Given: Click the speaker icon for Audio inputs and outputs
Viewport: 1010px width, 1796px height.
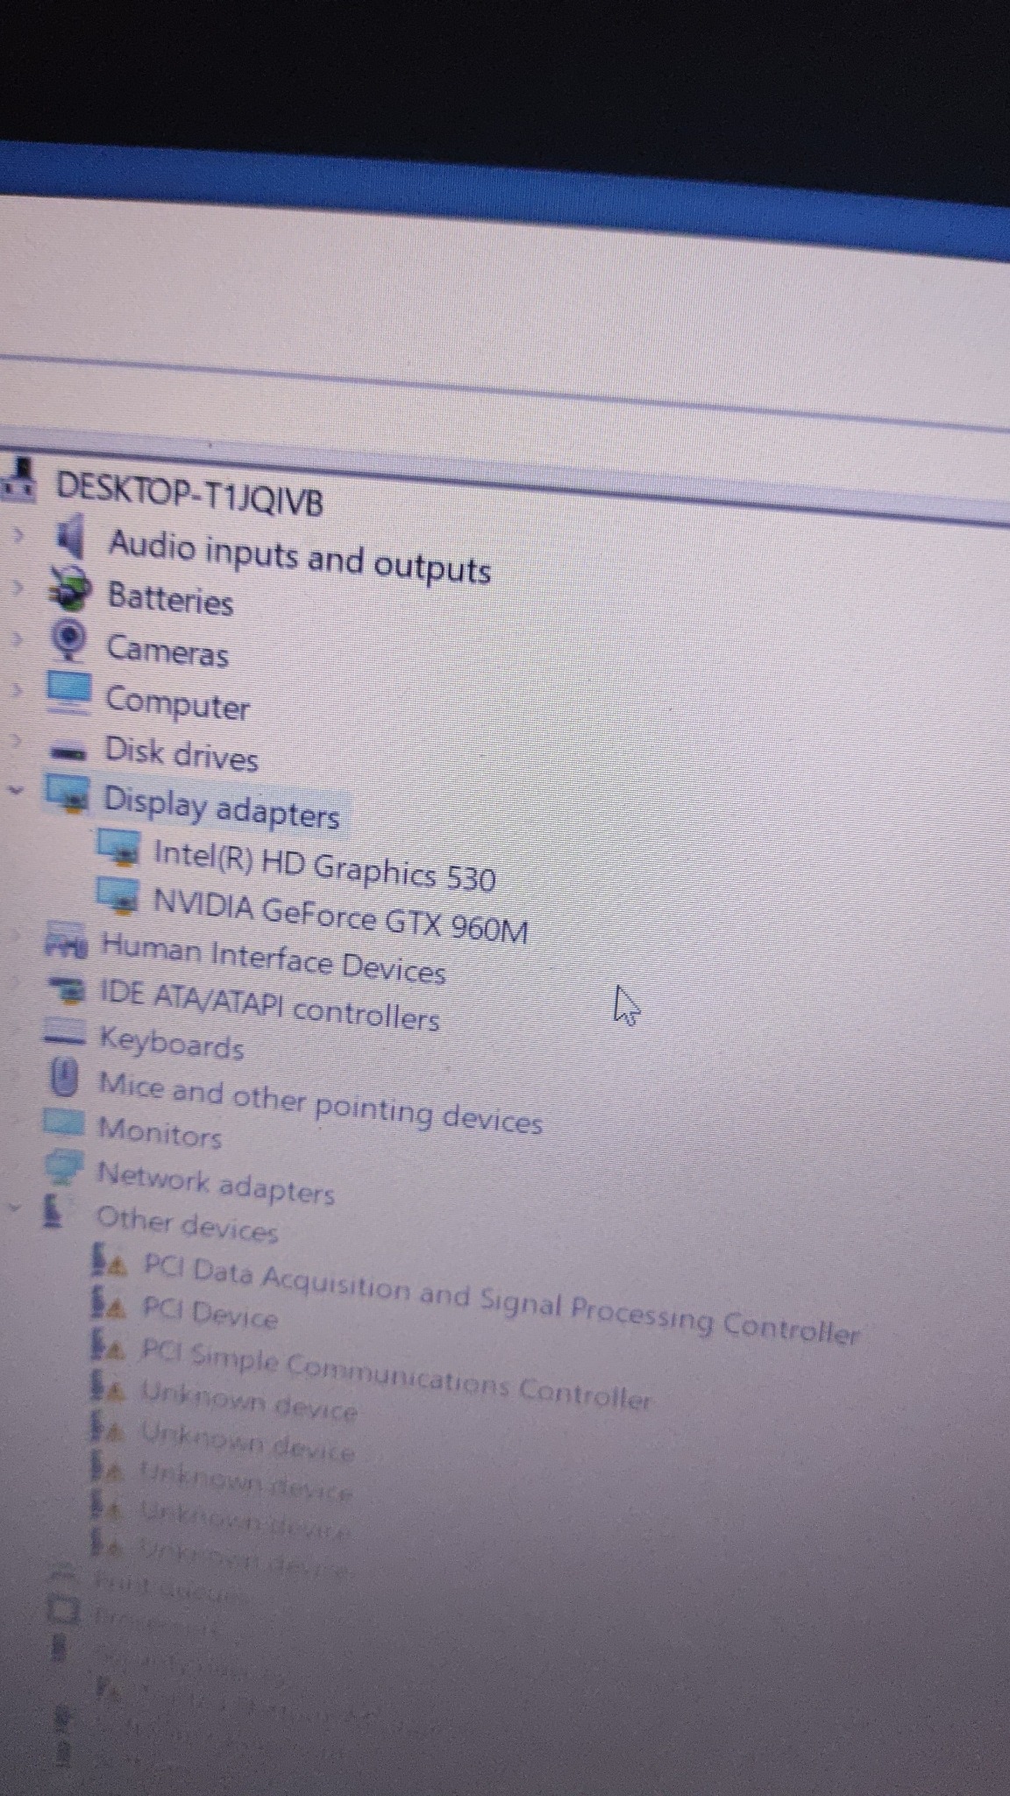Looking at the screenshot, I should tap(70, 536).
